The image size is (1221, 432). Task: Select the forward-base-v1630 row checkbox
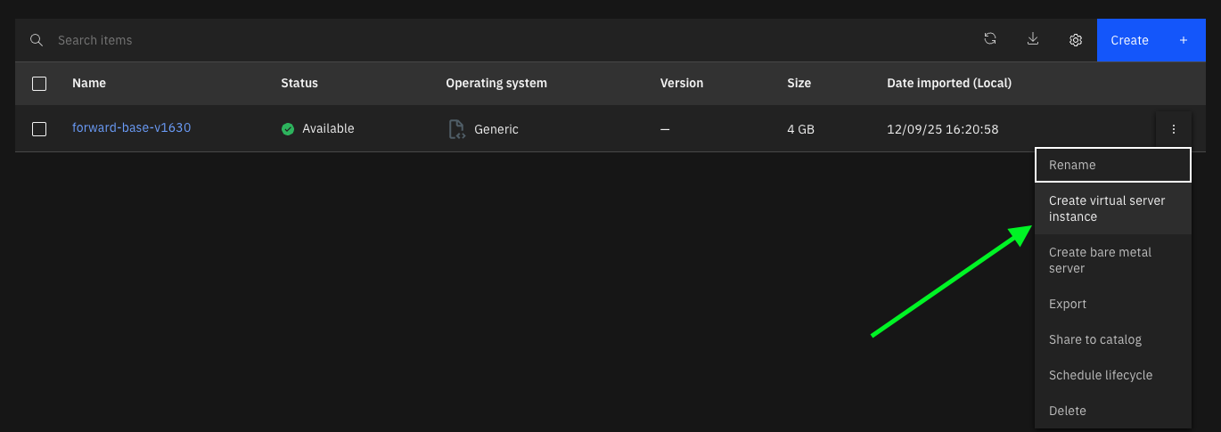pyautogui.click(x=39, y=129)
